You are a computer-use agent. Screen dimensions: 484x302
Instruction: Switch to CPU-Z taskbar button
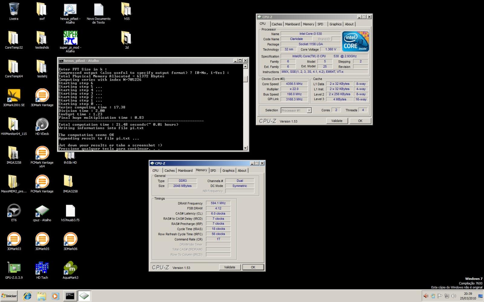84,296
